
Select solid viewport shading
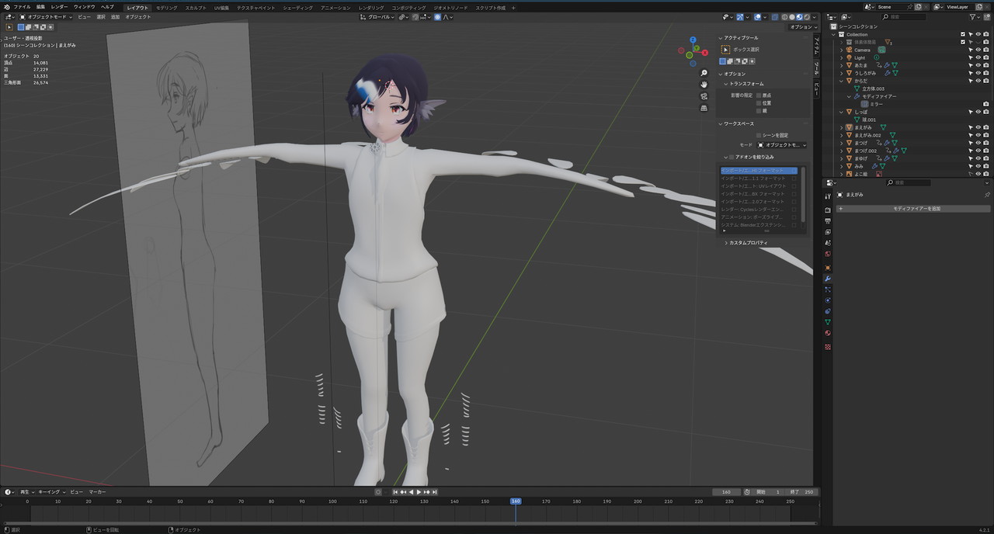(793, 16)
